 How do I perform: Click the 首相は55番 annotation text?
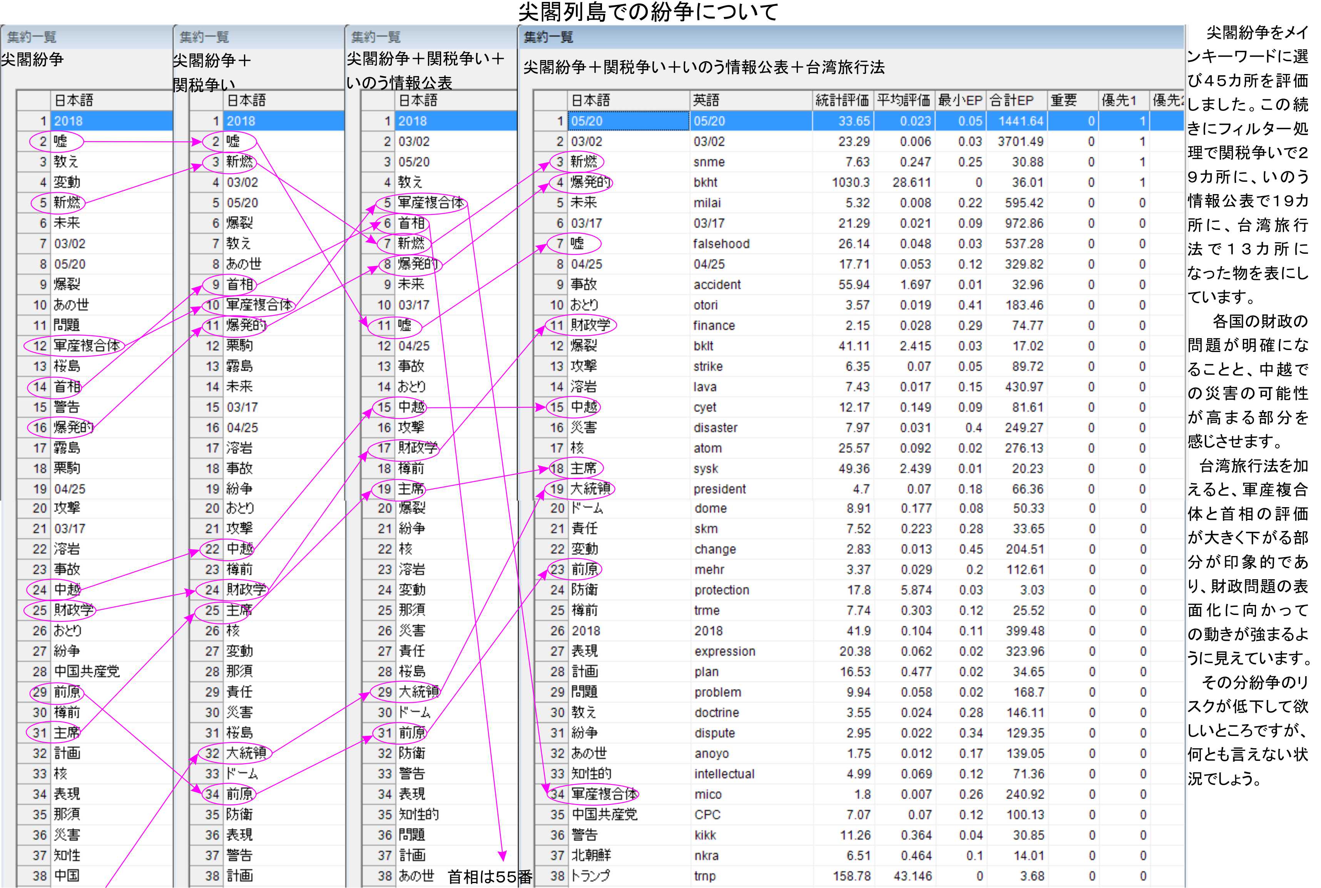click(490, 877)
